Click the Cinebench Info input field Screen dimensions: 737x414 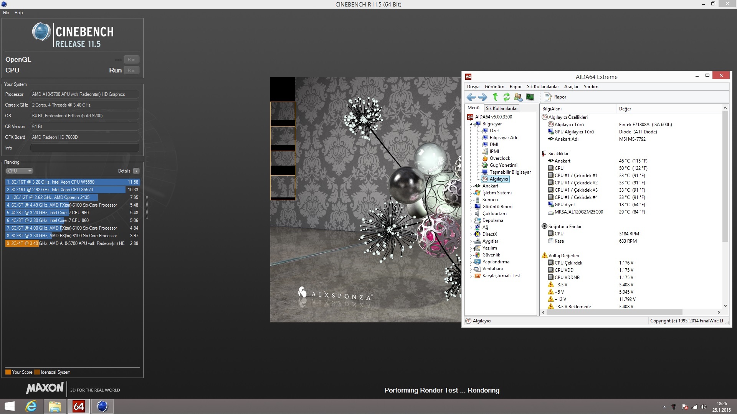pos(84,148)
